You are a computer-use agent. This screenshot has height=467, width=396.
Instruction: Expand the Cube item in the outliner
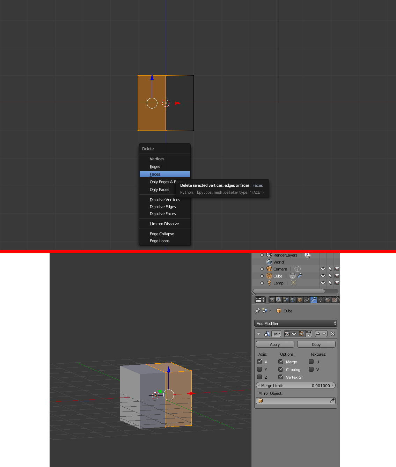coord(262,276)
